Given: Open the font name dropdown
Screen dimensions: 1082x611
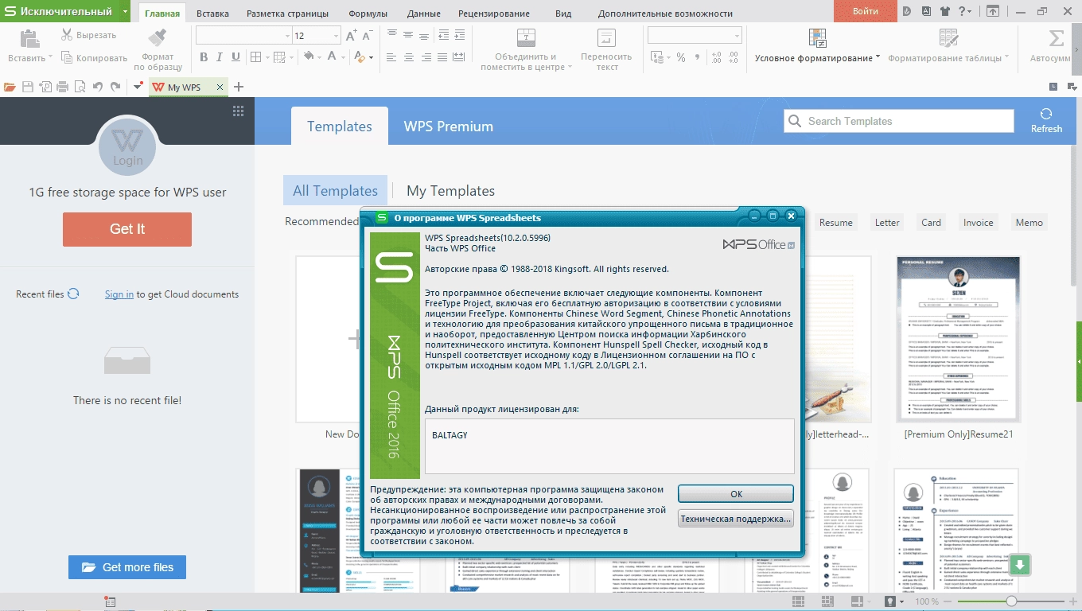Looking at the screenshot, I should point(288,36).
